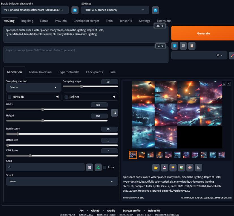The width and height of the screenshot is (234, 216).
Task: Swap width and height values
Action: pos(115,113)
